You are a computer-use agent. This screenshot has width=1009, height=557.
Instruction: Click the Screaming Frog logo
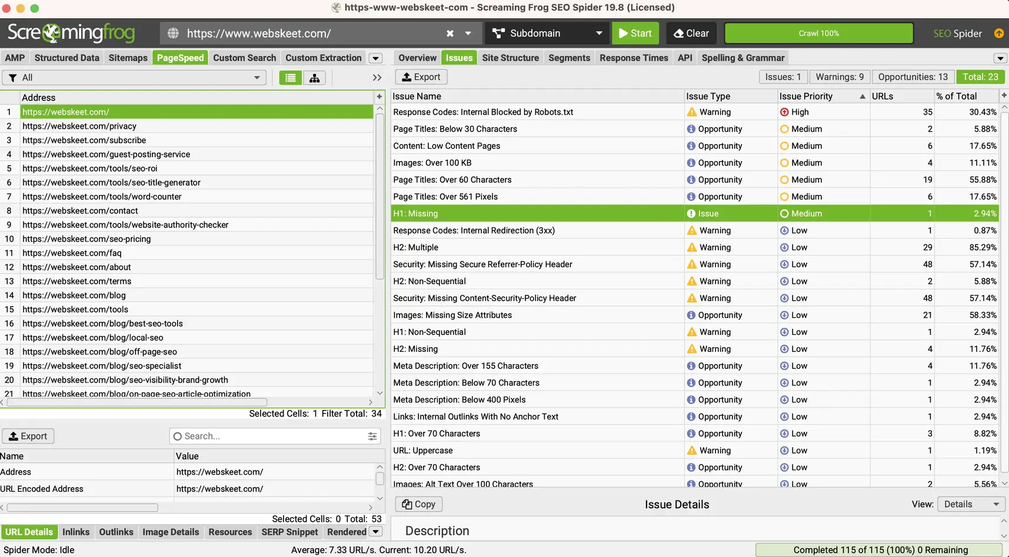point(71,33)
